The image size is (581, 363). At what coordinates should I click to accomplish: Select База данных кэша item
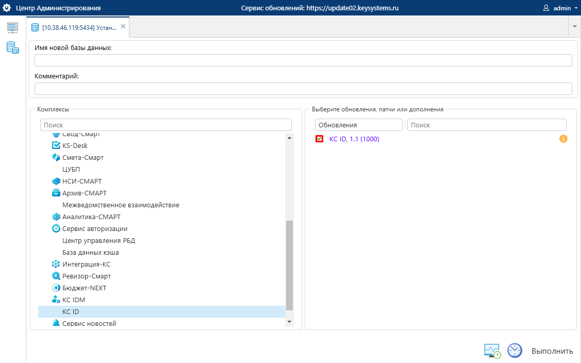click(90, 253)
